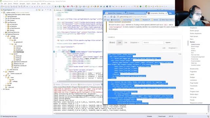This screenshot has width=210, height=118.
Task: Open dropdown arrow beside the New icon
Action: pos(4,7)
